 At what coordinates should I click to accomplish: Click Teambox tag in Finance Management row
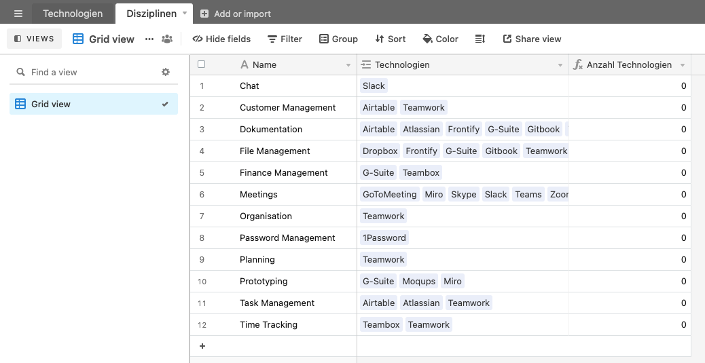[421, 172]
